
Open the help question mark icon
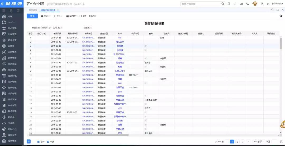[262, 4]
